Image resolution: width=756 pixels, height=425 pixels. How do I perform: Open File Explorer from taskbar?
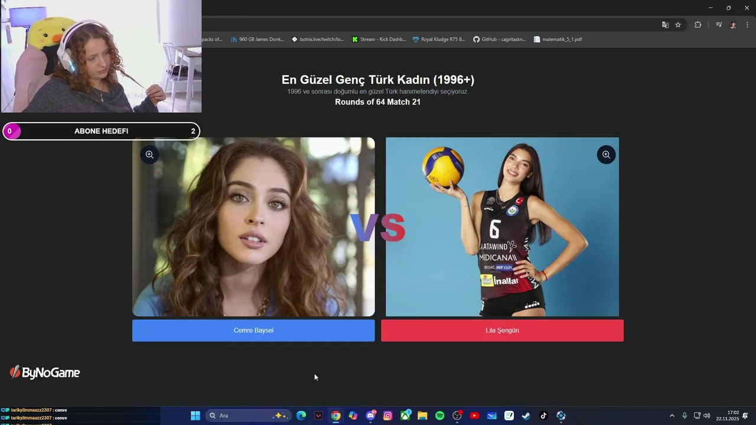(422, 416)
